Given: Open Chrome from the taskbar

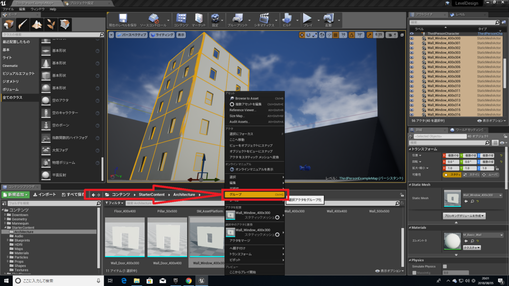Looking at the screenshot, I should pyautogui.click(x=188, y=281).
